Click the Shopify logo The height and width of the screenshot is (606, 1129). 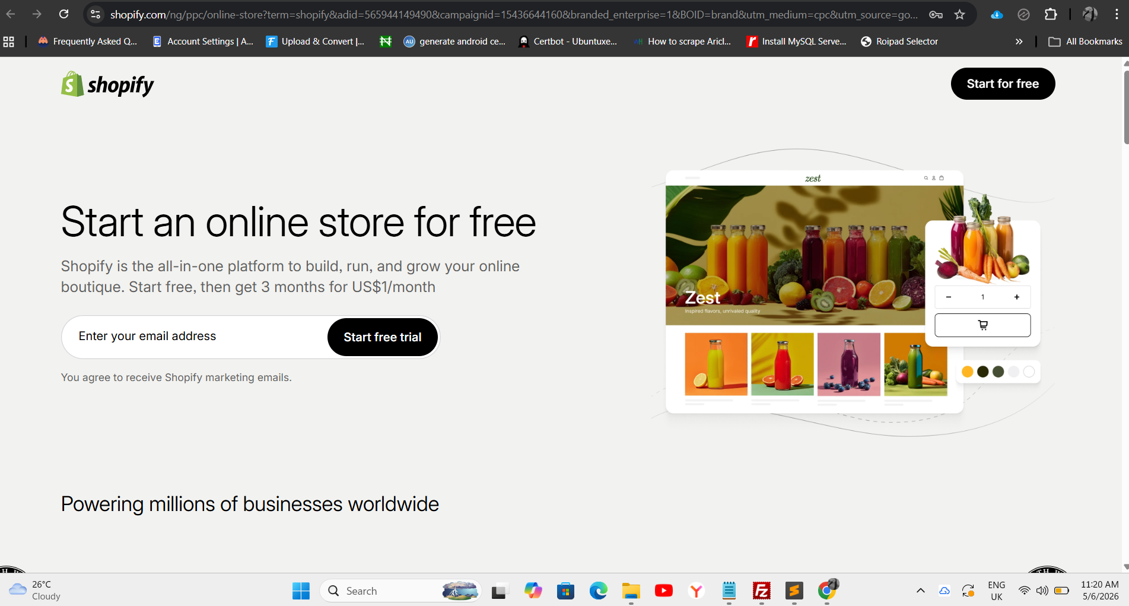pyautogui.click(x=107, y=85)
